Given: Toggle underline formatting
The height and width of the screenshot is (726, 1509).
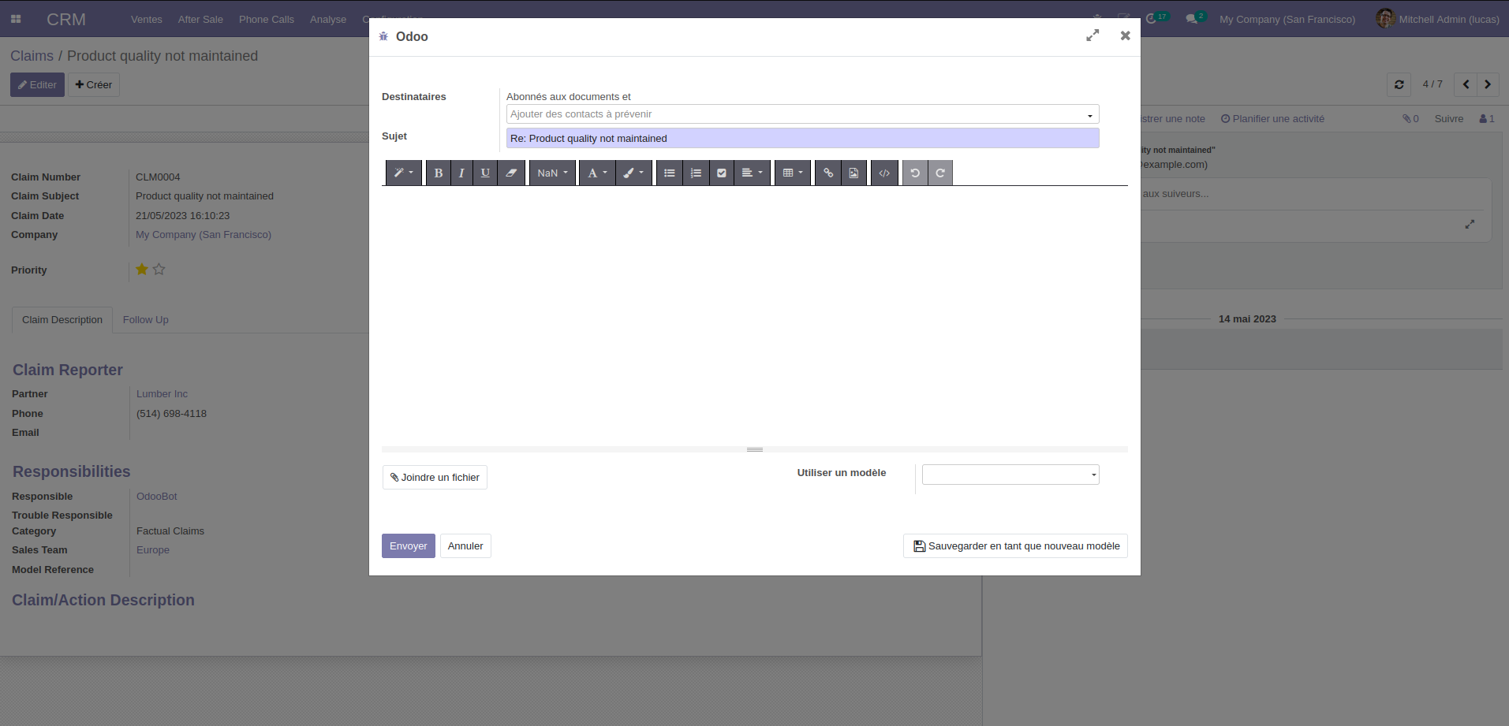Looking at the screenshot, I should click(x=485, y=173).
